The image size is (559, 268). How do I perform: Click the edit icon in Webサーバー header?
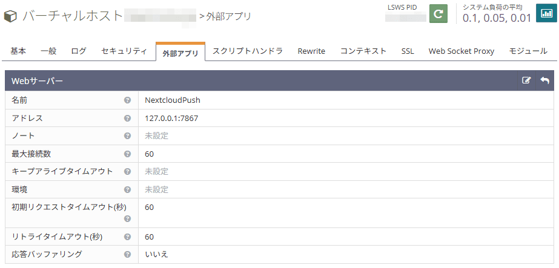tap(526, 80)
